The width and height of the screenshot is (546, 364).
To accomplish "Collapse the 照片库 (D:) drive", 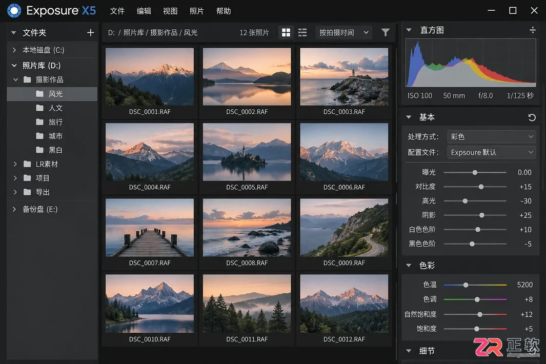I will (14, 65).
